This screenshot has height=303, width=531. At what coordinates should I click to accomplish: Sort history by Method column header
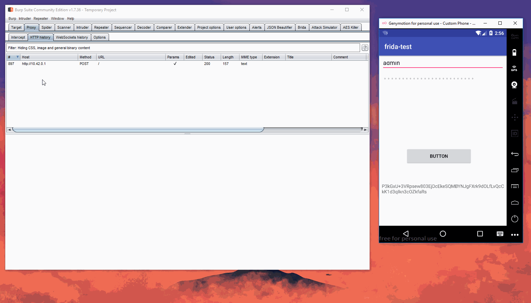pos(87,57)
